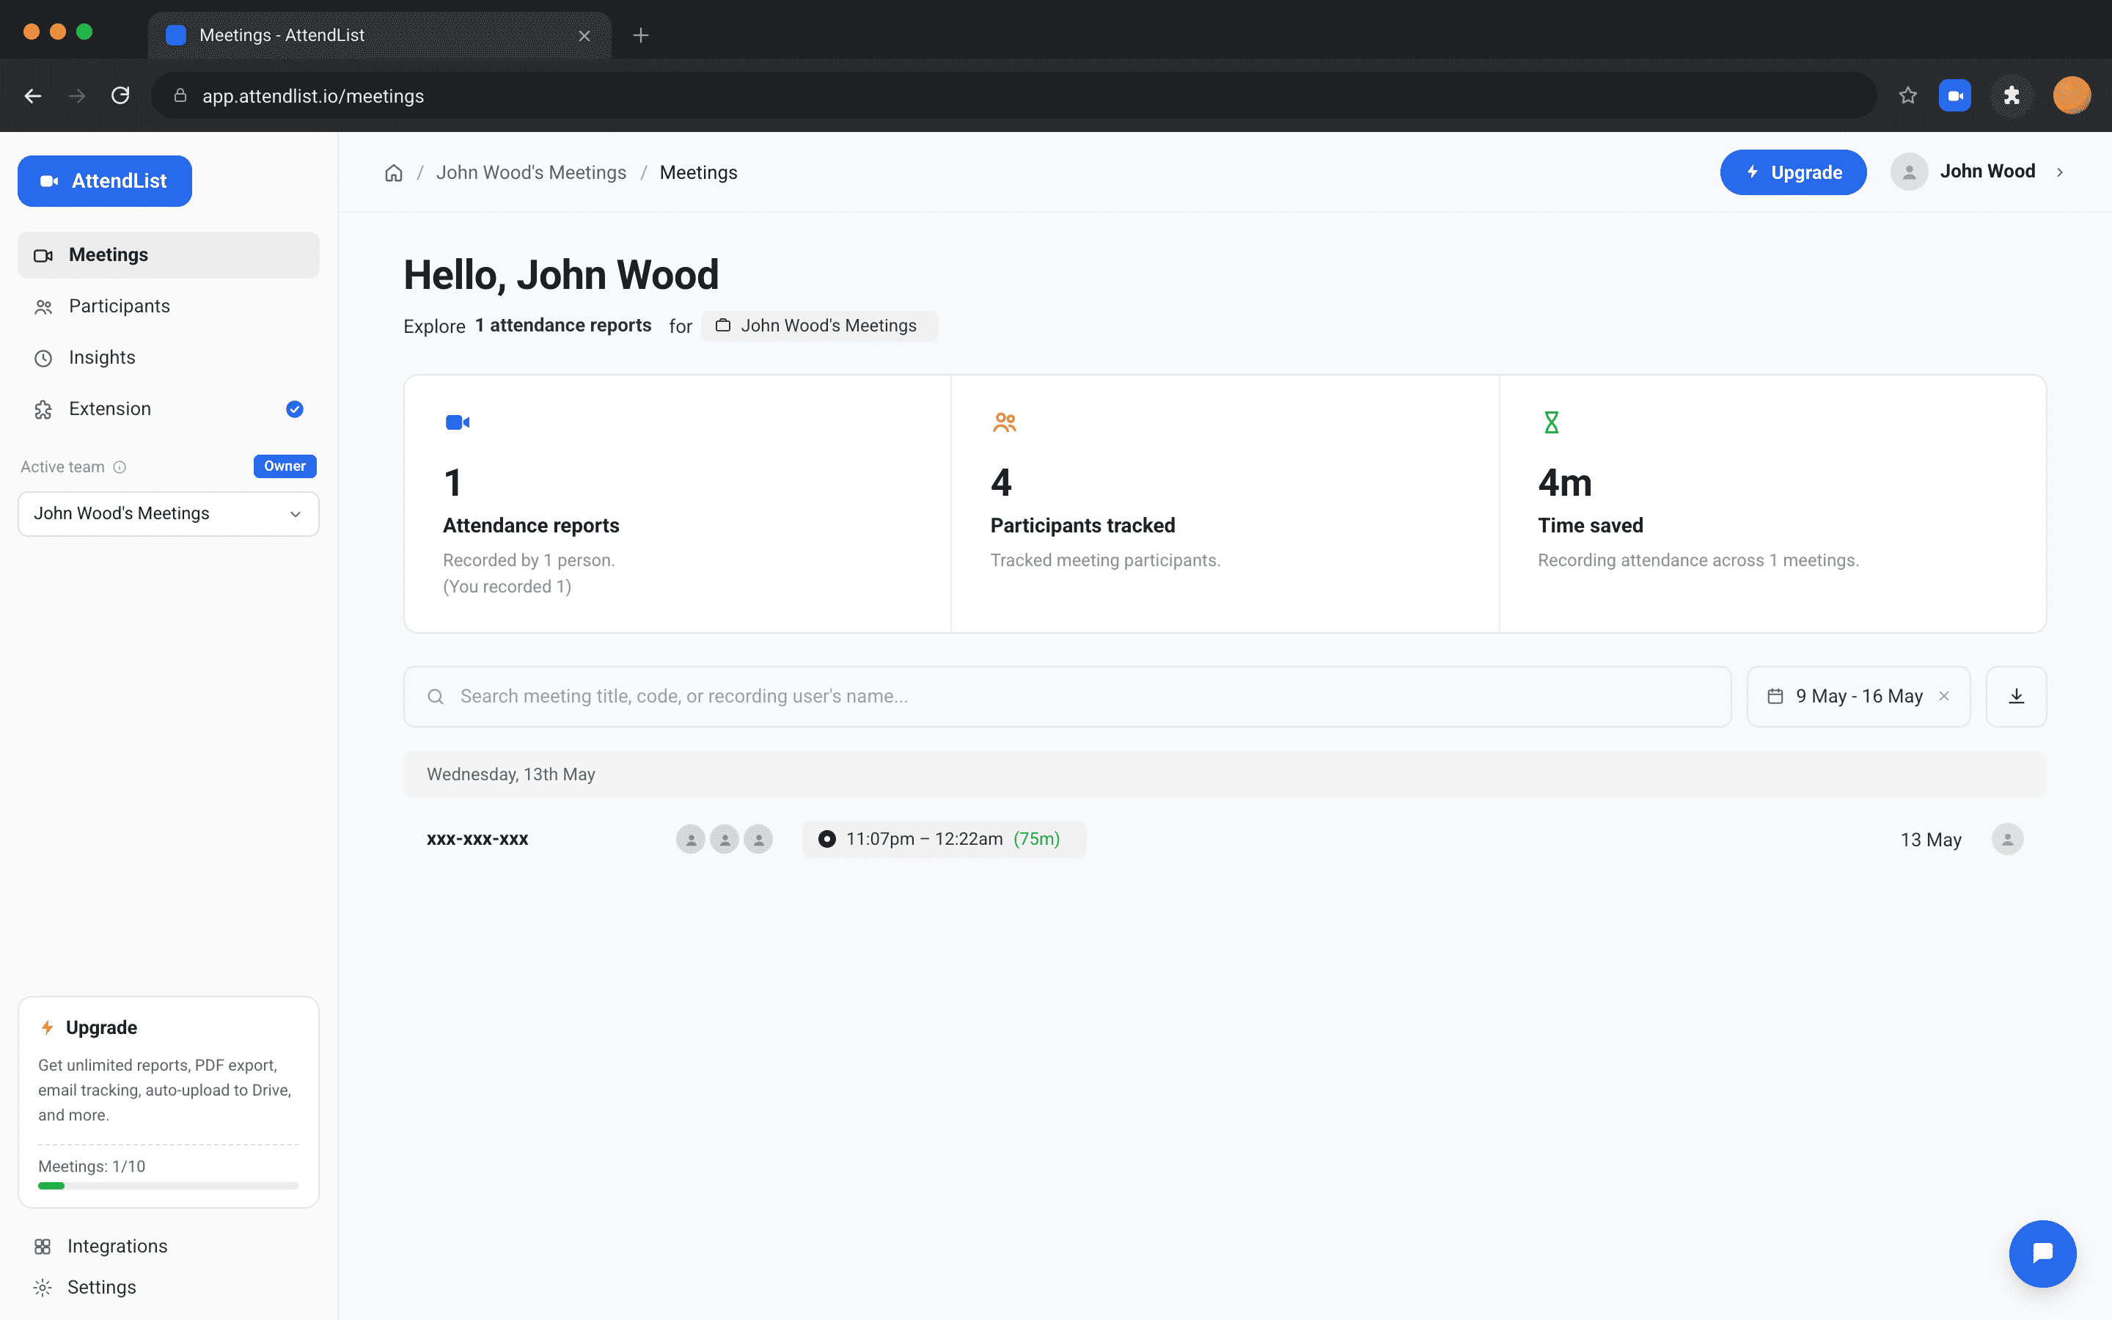Select the Meetings - AttendList tab
This screenshot has height=1320, width=2112.
point(380,35)
